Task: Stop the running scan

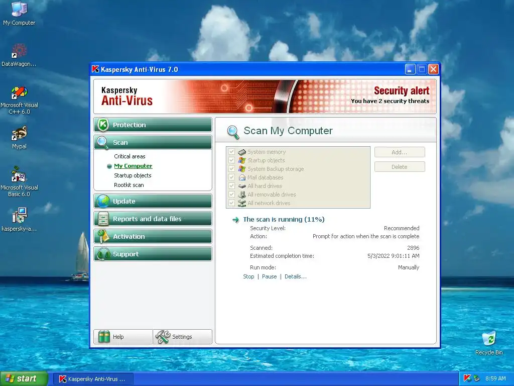Action: point(248,276)
